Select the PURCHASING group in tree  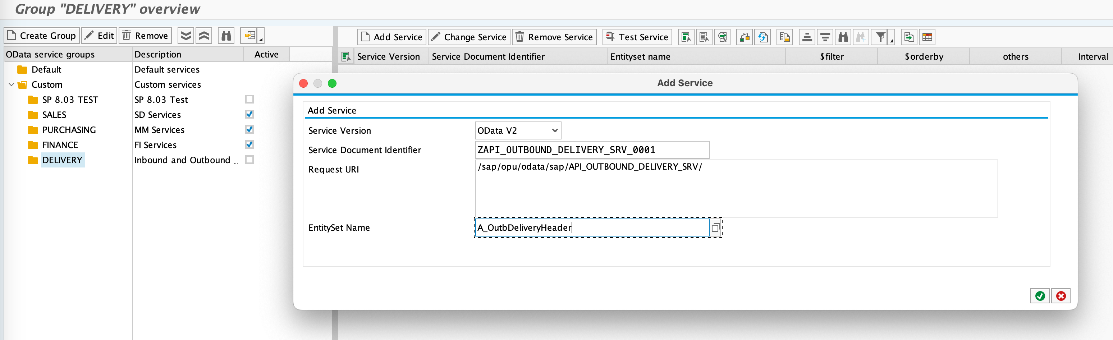69,130
